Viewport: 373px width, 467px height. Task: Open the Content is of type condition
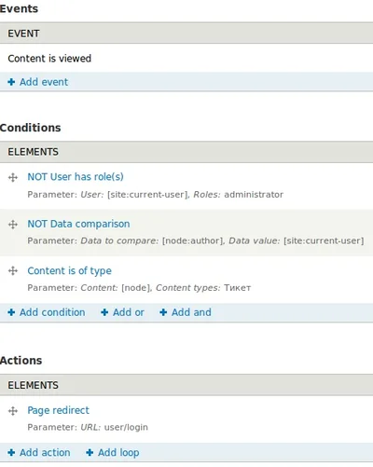tap(69, 270)
